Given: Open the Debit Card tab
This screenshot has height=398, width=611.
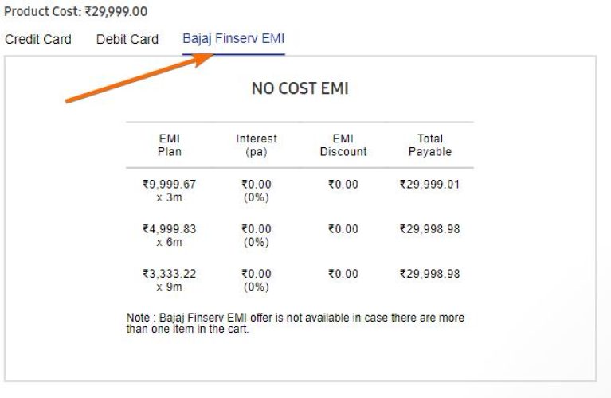Looking at the screenshot, I should tap(127, 39).
